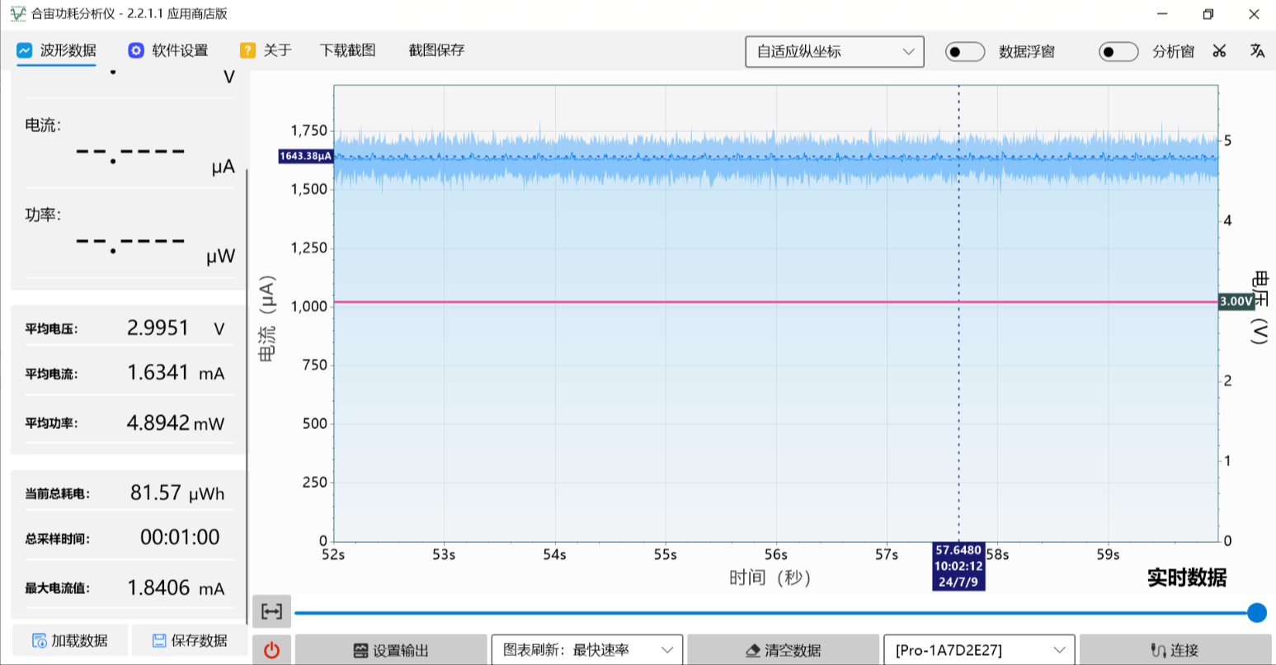Click the 电流 (µA) axis label
This screenshot has height=665, width=1276.
tap(266, 318)
